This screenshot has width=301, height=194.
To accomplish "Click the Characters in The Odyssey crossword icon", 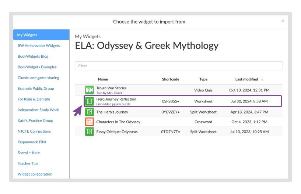I will point(89,122).
